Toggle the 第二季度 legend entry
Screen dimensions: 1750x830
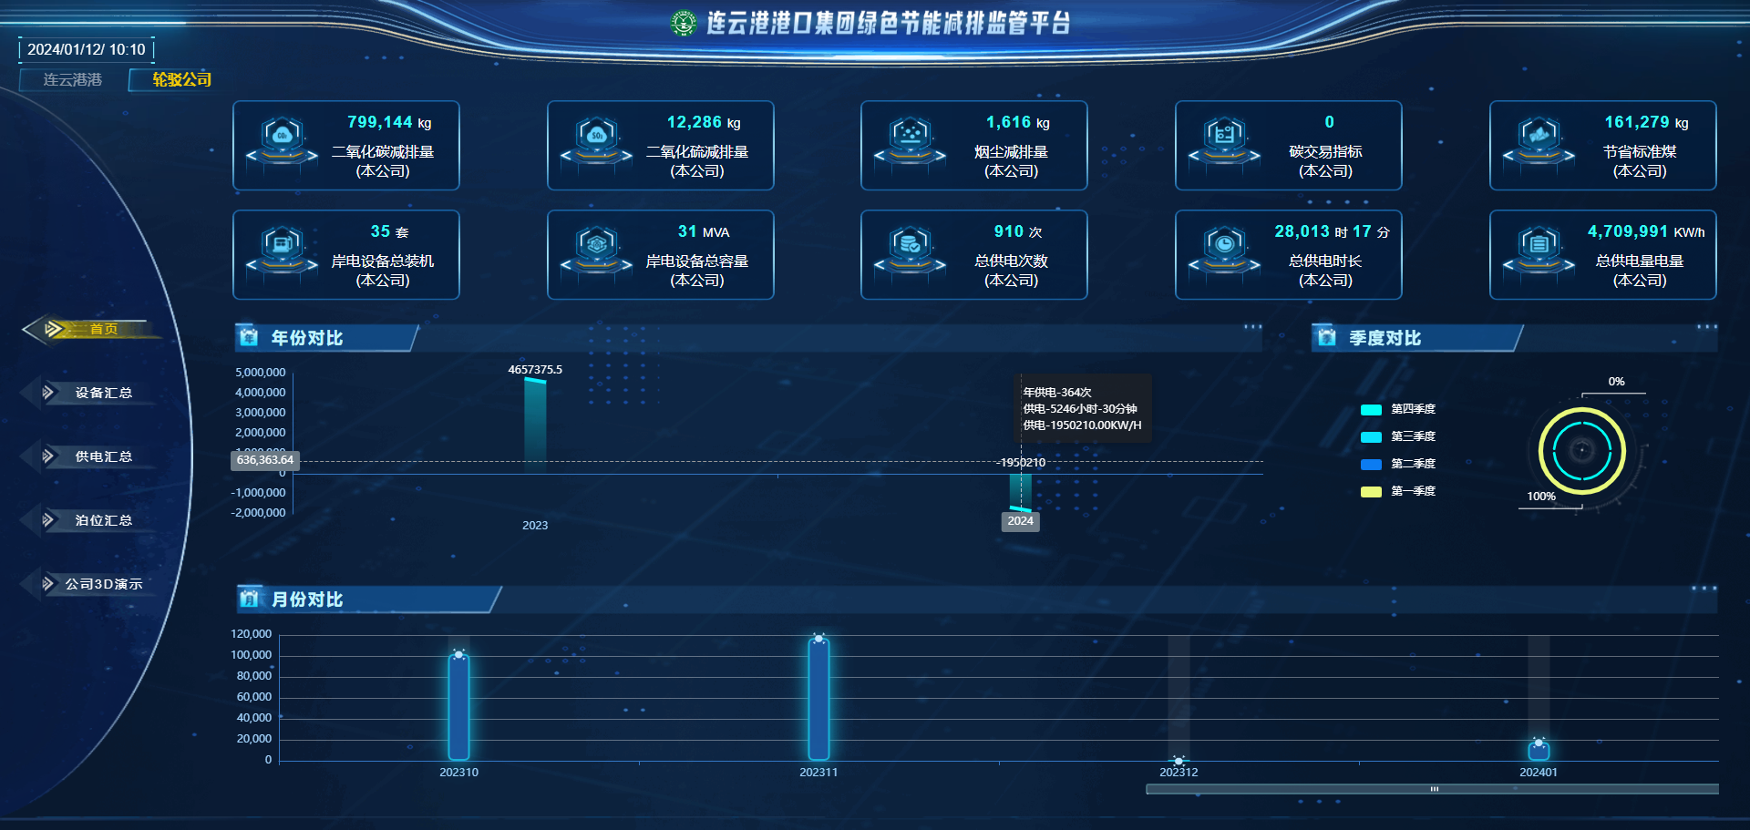pos(1398,464)
